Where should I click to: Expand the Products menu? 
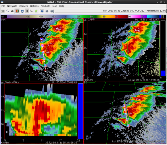(45, 6)
